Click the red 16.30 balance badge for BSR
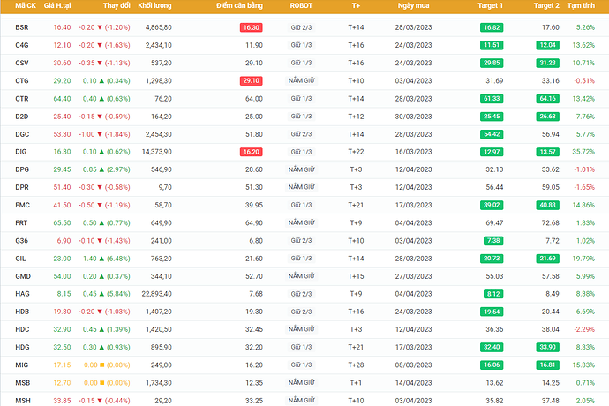Image resolution: width=609 pixels, height=406 pixels. click(x=250, y=27)
